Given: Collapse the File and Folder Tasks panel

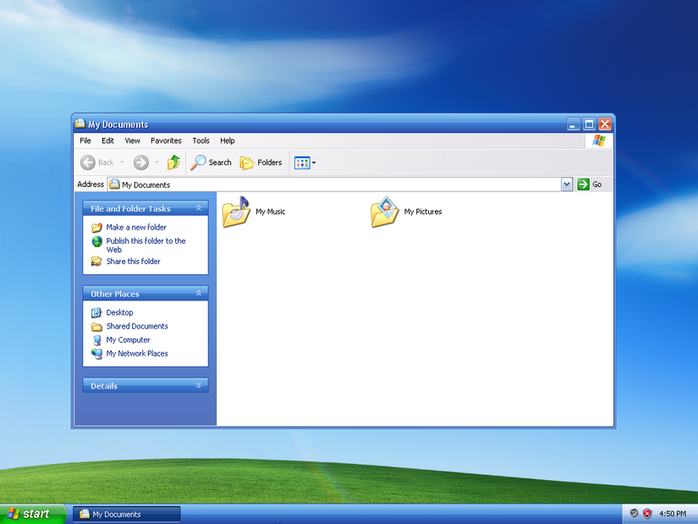Looking at the screenshot, I should (200, 208).
